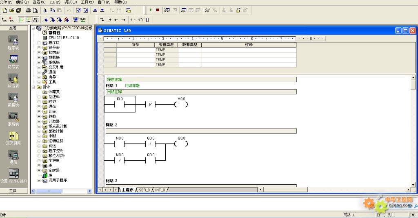Click the Compile All icon
The width and height of the screenshot is (418, 218).
[85, 10]
